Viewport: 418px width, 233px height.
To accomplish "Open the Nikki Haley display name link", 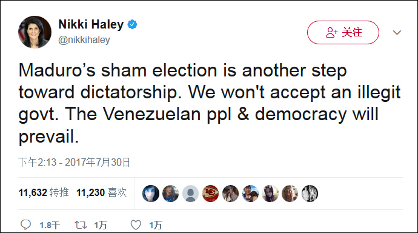I will tap(91, 24).
